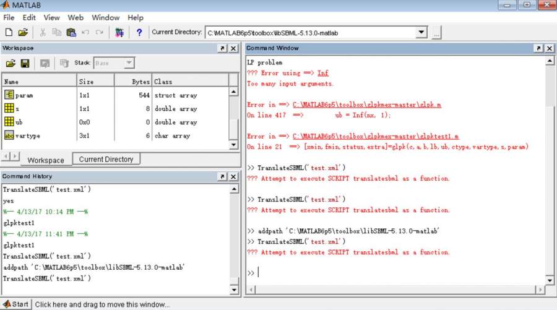557x310 pixels.
Task: Follow the Inf error link
Action: coord(323,73)
